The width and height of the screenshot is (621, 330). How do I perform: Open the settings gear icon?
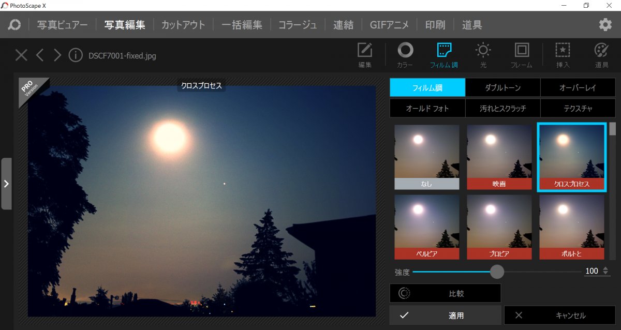click(x=605, y=25)
